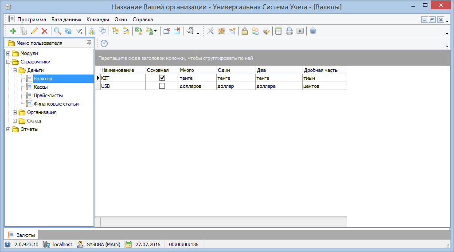Click the Наименование column header

coord(118,70)
